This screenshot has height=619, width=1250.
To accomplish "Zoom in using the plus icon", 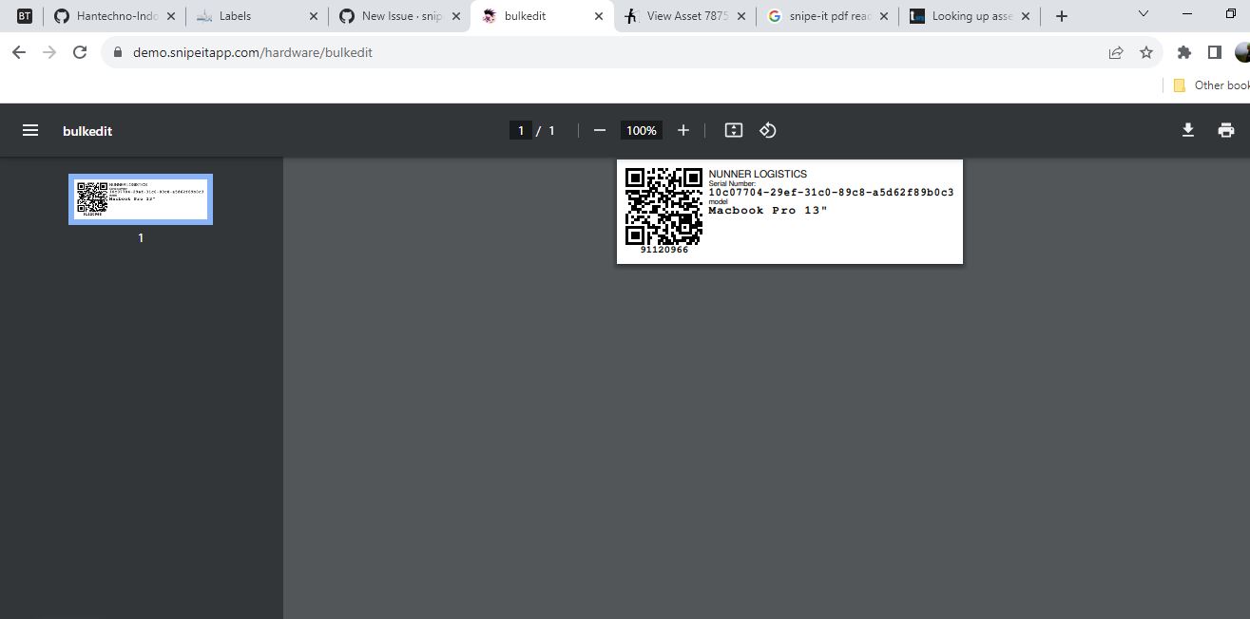I will click(683, 129).
